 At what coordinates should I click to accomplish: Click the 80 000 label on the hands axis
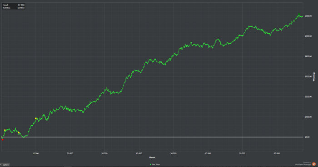tap(277, 153)
